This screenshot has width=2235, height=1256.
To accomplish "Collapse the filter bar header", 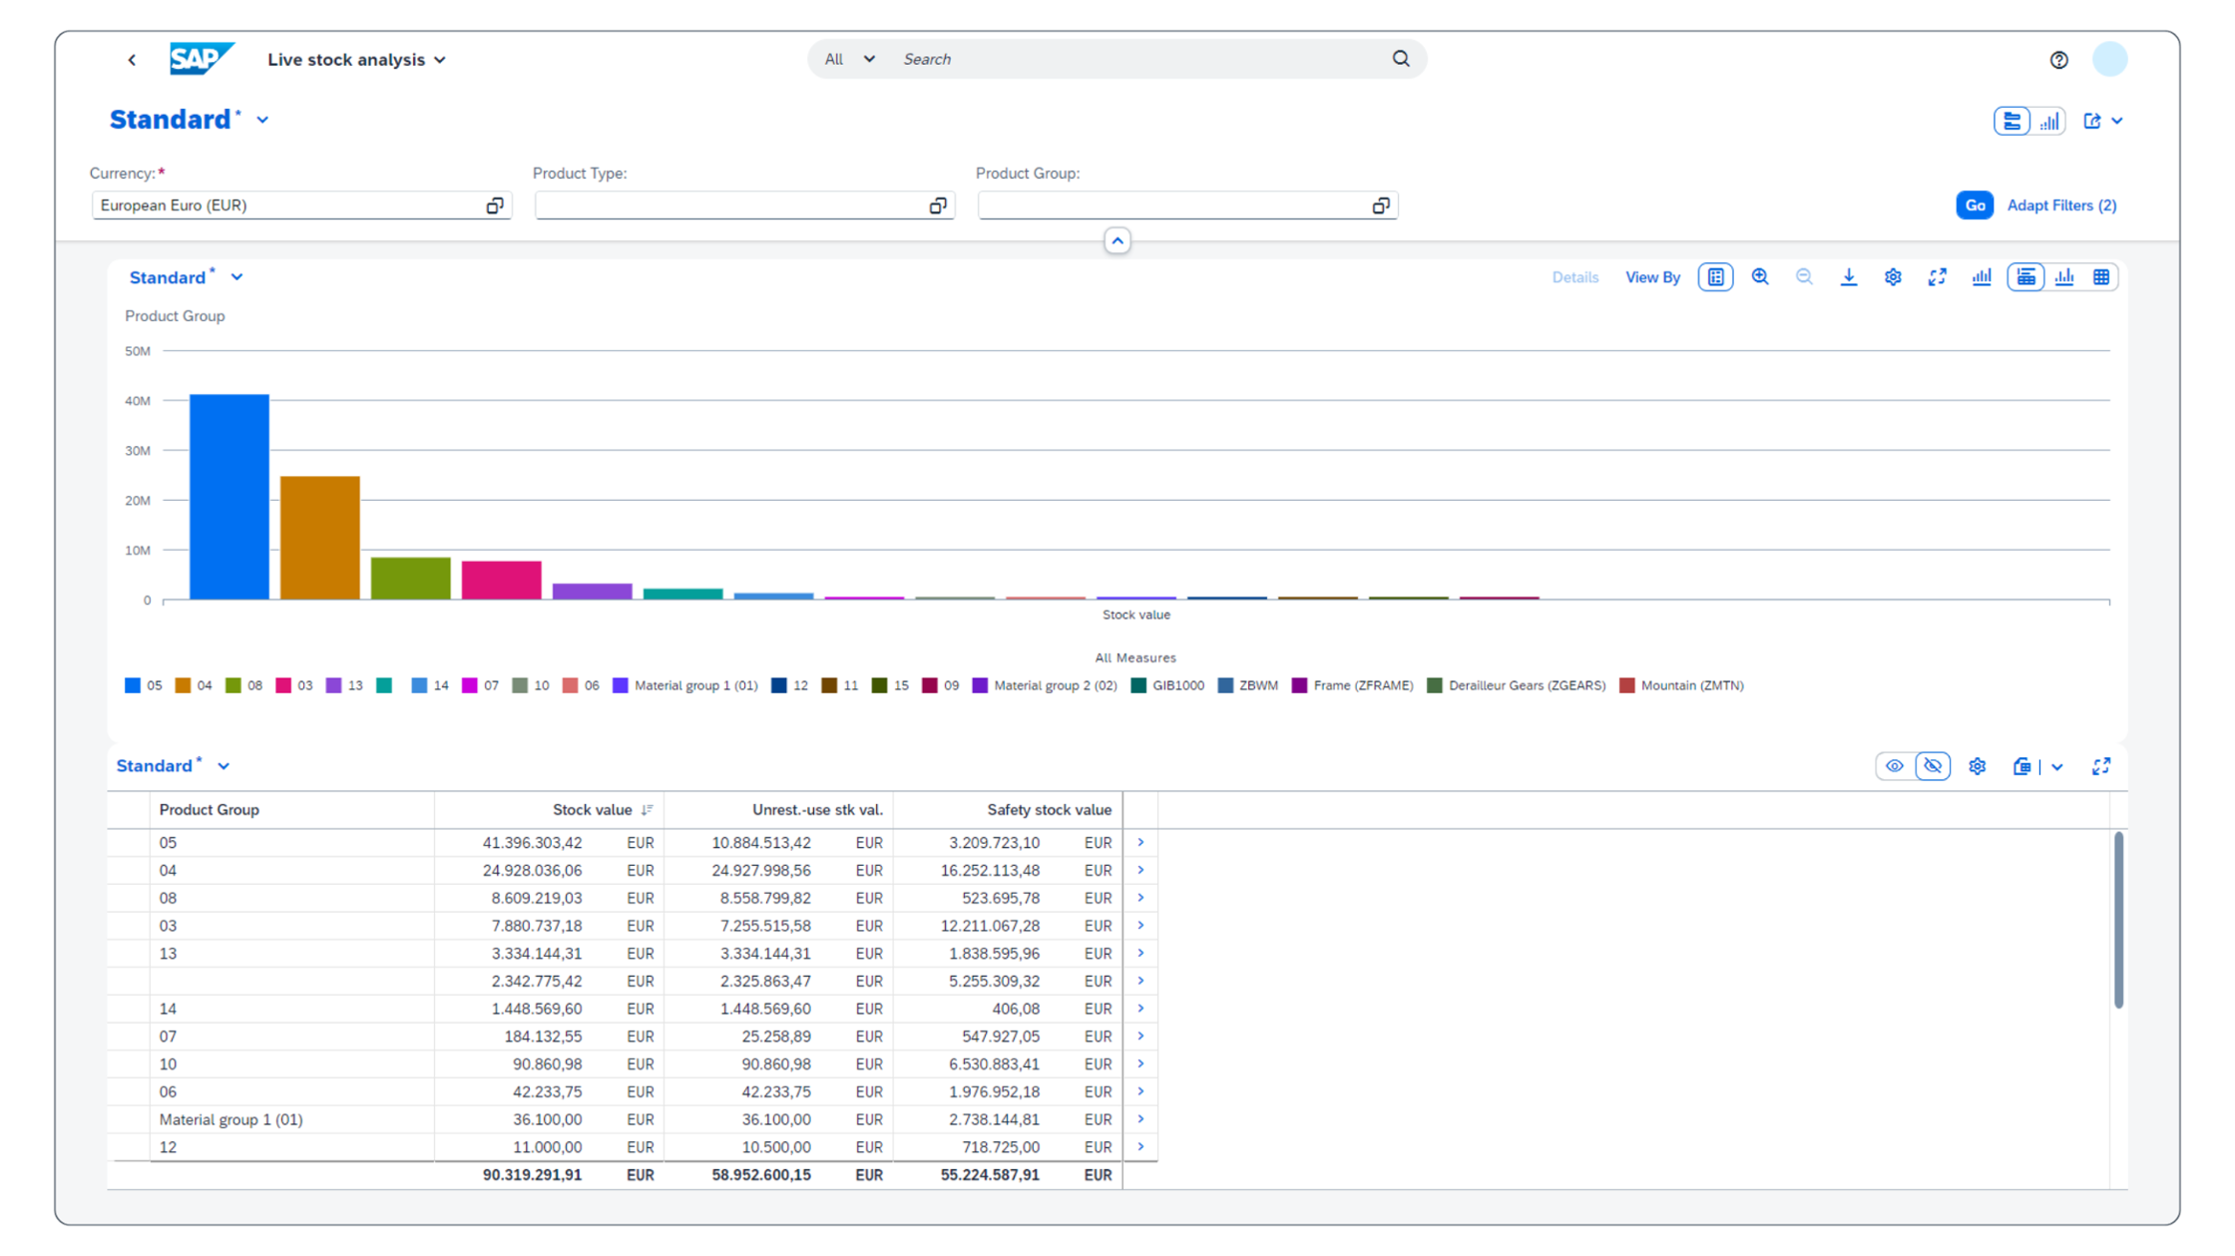I will point(1117,240).
